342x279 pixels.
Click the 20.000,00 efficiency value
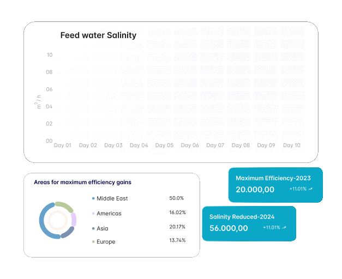pos(255,189)
